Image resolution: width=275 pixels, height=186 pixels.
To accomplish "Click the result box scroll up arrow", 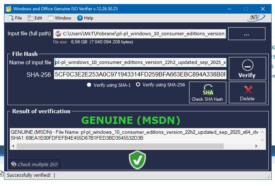I will tap(262, 132).
